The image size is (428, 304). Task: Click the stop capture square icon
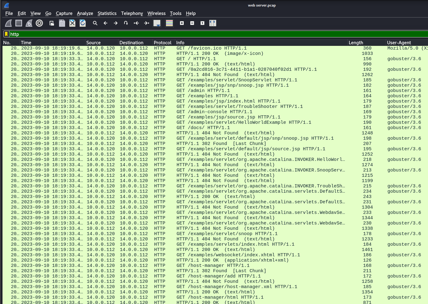[x=19, y=23]
